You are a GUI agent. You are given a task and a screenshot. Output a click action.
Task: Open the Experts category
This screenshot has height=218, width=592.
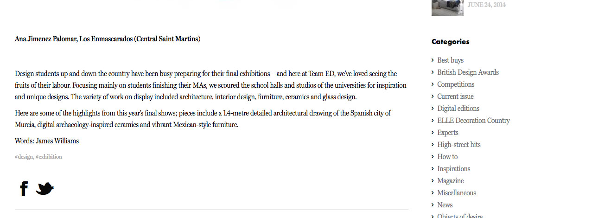(x=448, y=133)
